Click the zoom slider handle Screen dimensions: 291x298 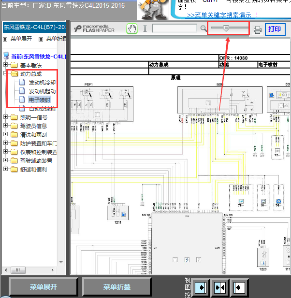point(226,28)
